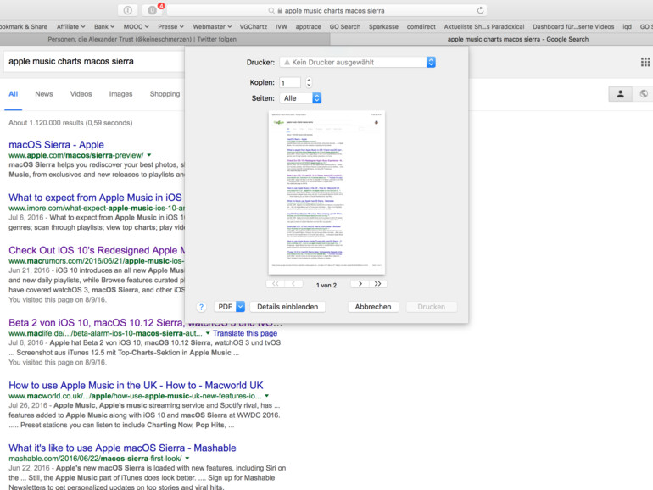This screenshot has height=490, width=653.
Task: Select the All search tab
Action: pos(14,94)
